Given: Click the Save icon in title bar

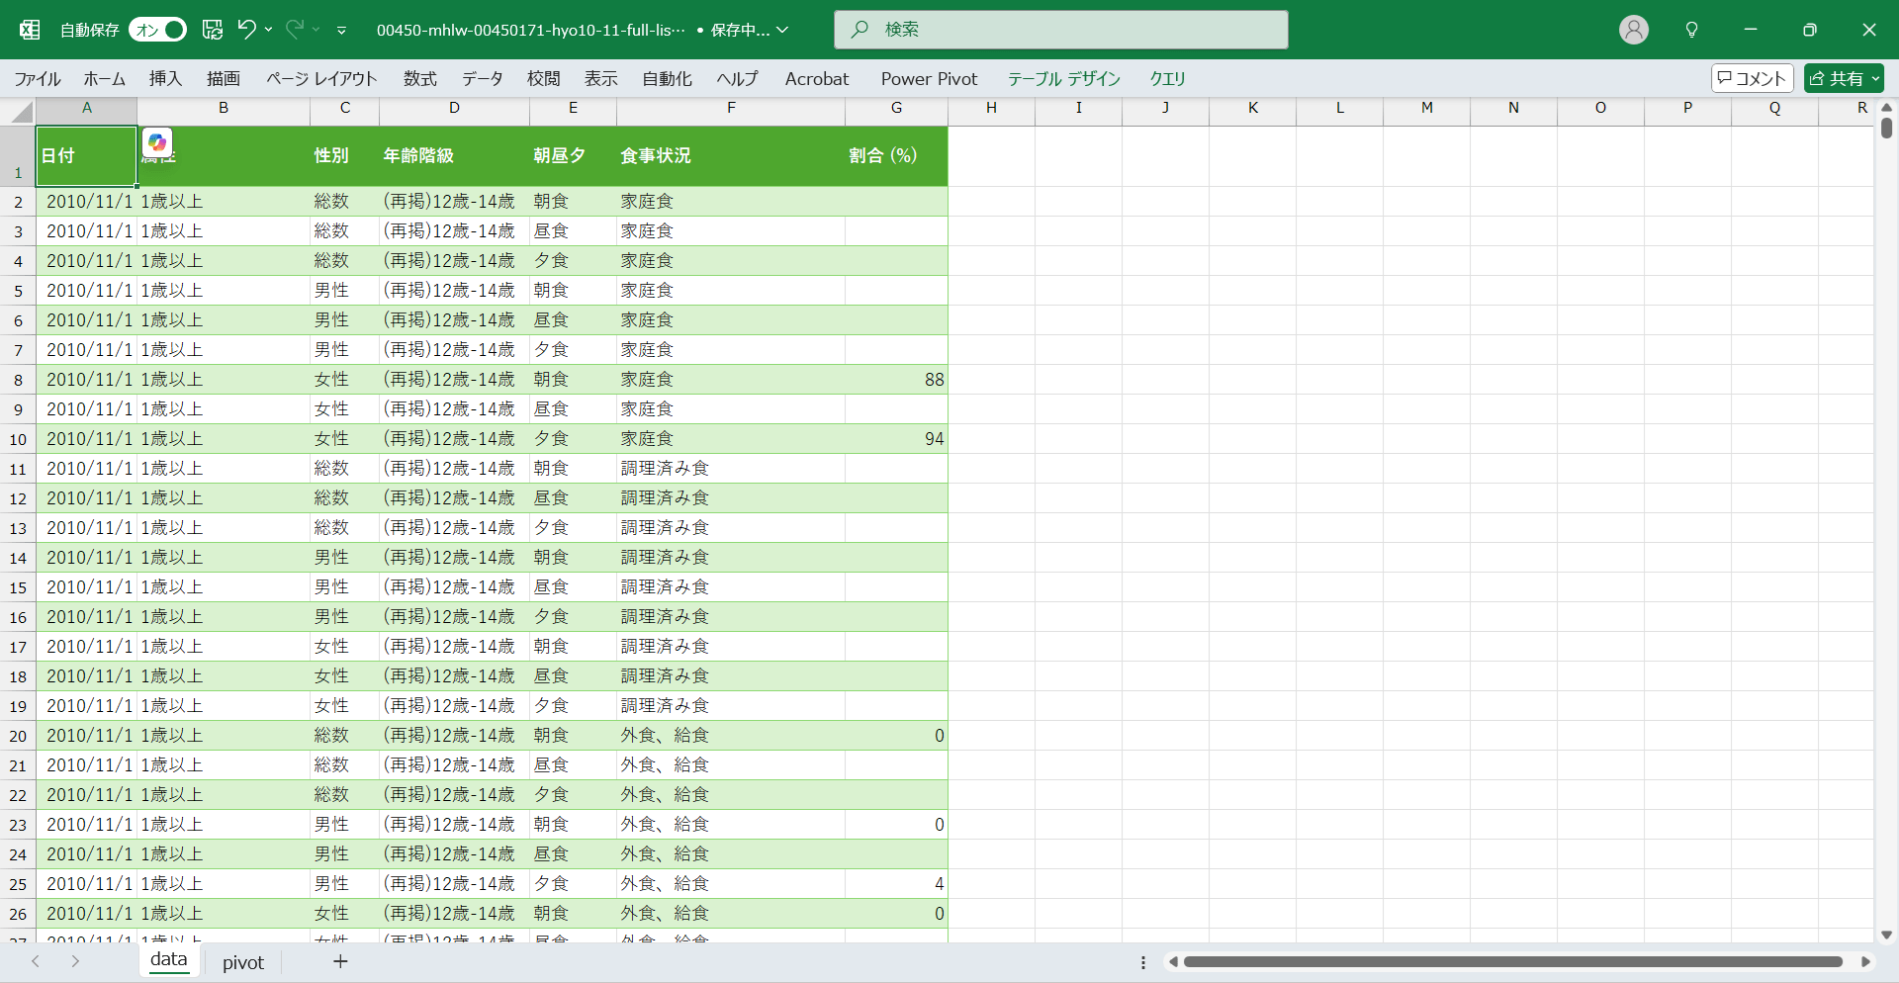Looking at the screenshot, I should (x=213, y=30).
